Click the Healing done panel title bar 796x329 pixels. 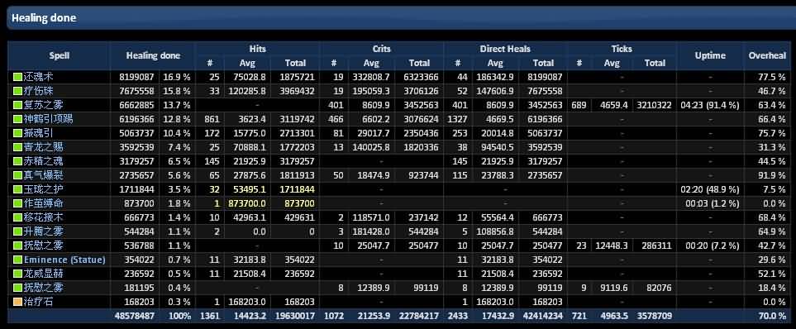click(401, 17)
